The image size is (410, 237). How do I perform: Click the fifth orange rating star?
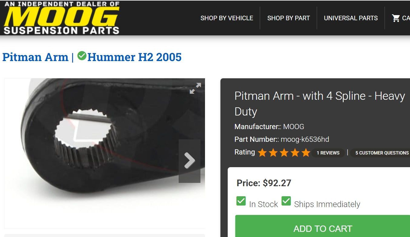[306, 153]
